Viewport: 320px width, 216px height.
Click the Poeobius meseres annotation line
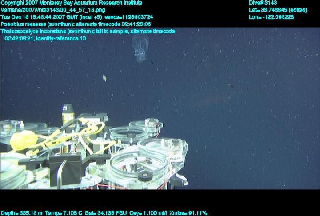[x=76, y=24]
